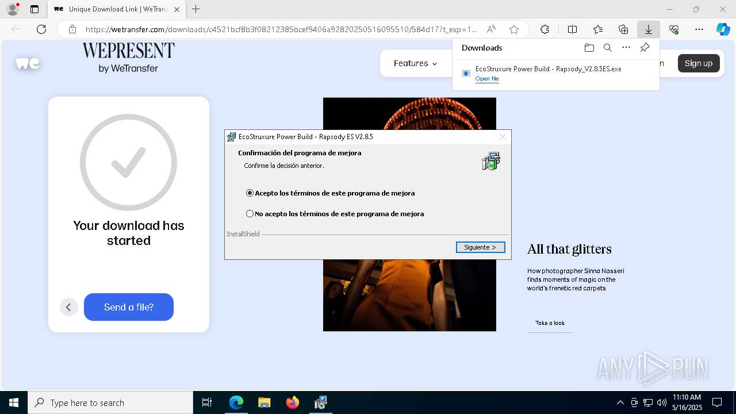Image resolution: width=736 pixels, height=414 pixels.
Task: Click the WeTransfer 'we' logo
Action: 28,63
